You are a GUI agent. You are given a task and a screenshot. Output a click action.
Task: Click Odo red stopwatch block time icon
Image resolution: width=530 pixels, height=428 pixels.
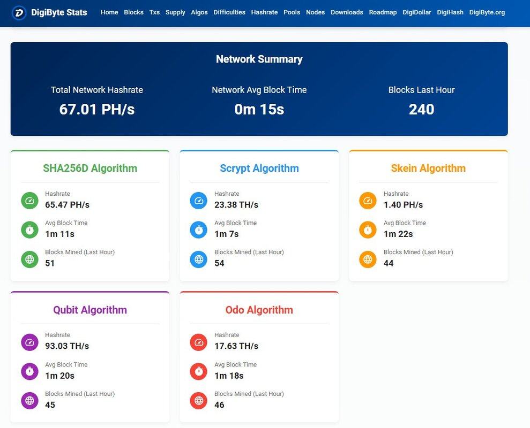click(199, 371)
